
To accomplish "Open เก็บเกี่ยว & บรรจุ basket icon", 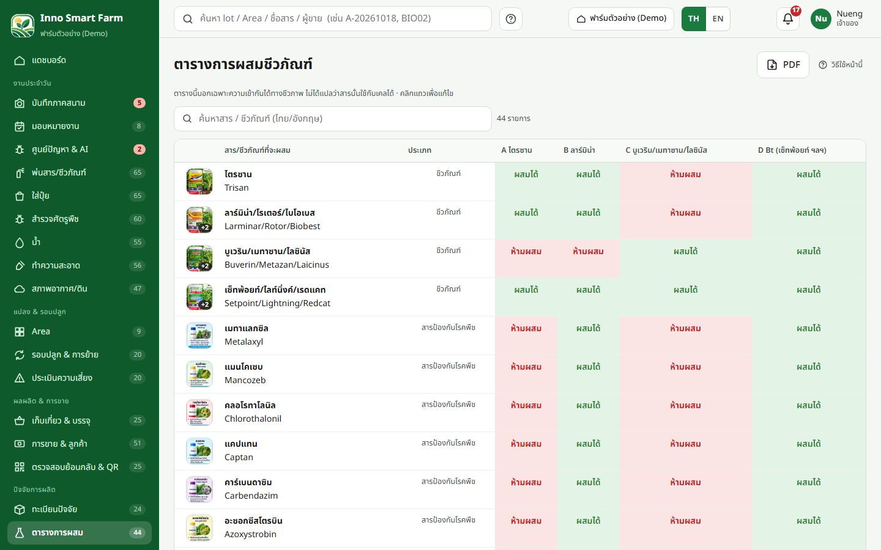I will click(x=20, y=421).
